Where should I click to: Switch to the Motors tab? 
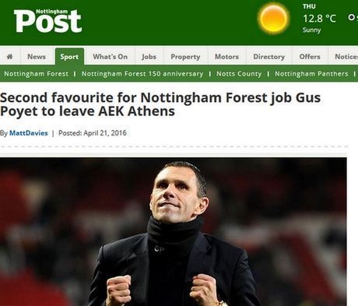[x=226, y=56]
